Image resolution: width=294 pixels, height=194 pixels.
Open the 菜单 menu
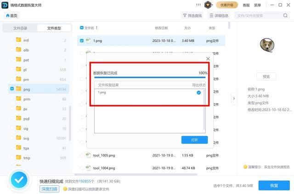[x=257, y=5]
